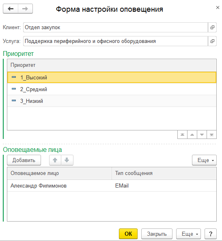Go back with the left arrow button
This screenshot has width=222, height=241.
tap(11, 9)
